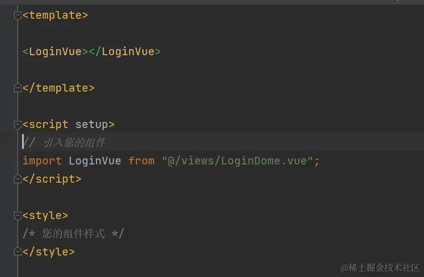The width and height of the screenshot is (424, 277).
Task: Click fold marker beside closing </script> tag
Action: click(18, 179)
